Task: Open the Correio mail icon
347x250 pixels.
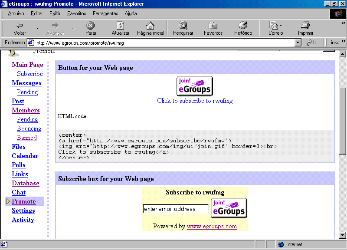Action: pyautogui.click(x=274, y=25)
